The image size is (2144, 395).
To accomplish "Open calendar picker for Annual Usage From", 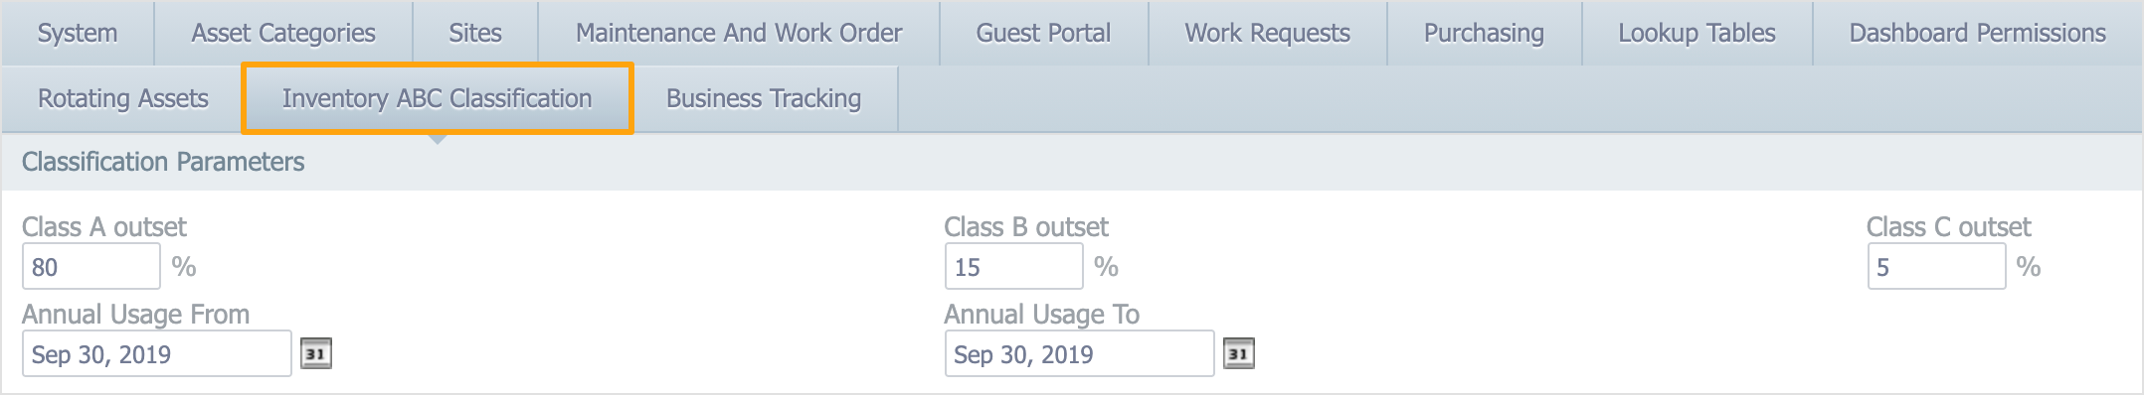I will tap(315, 353).
